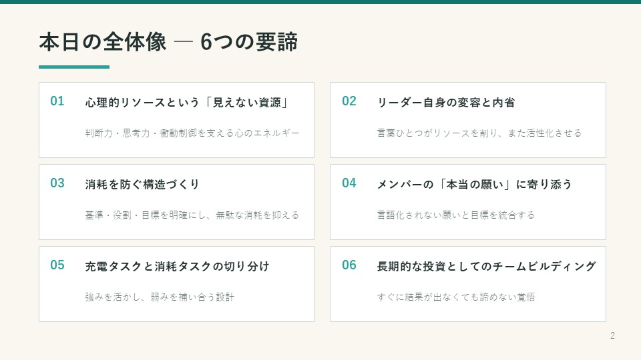Viewport: 641px width, 360px height.
Task: Click the text すぐに結果が出なくても諦めない覚悟
Action: (456, 297)
